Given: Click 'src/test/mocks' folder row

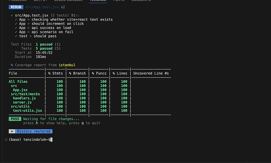Looking at the screenshot, I should (26, 94).
